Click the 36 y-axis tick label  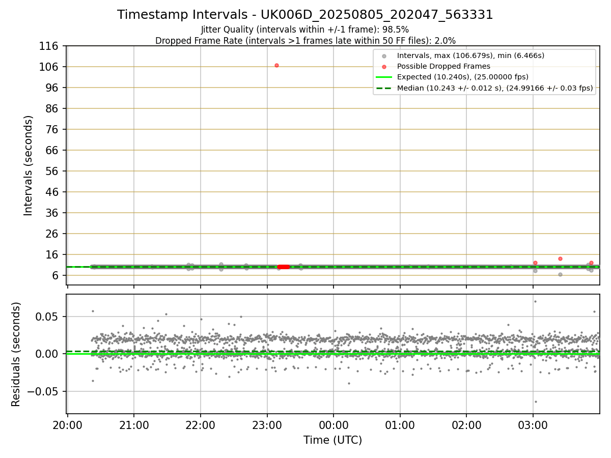click(53, 213)
